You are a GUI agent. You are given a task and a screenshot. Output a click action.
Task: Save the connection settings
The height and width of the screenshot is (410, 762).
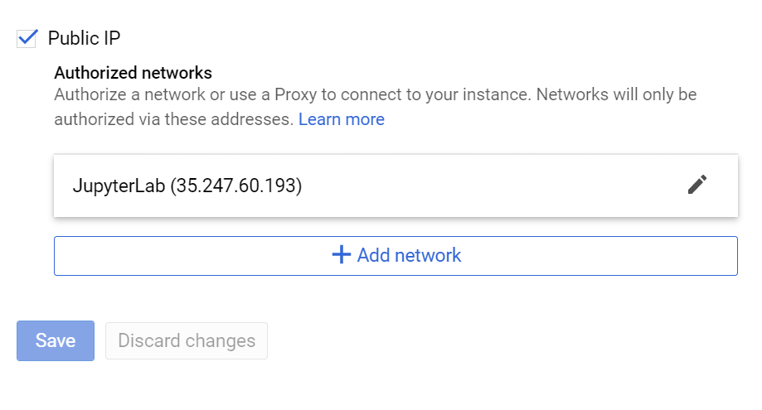coord(56,340)
